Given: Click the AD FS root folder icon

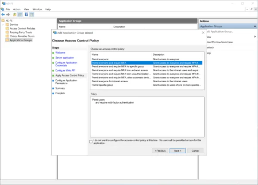Looking at the screenshot, I should tap(3, 21).
